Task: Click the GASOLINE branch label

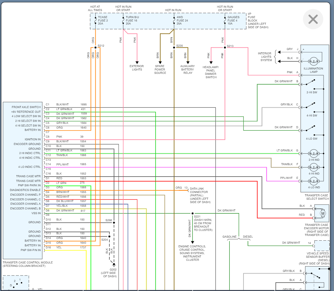Action: [x=229, y=237]
